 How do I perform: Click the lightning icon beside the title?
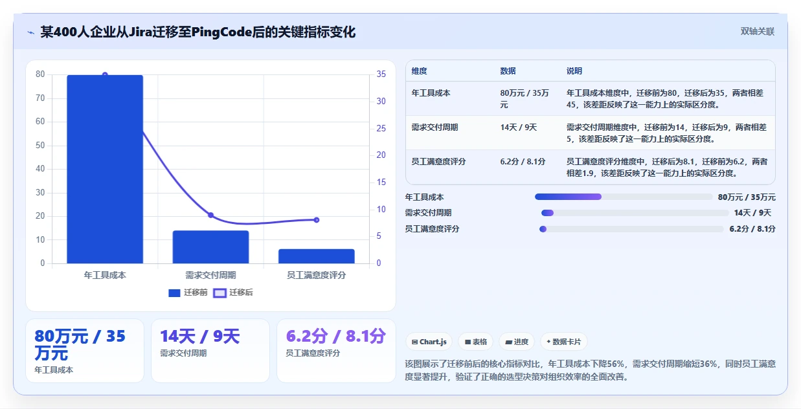[30, 32]
